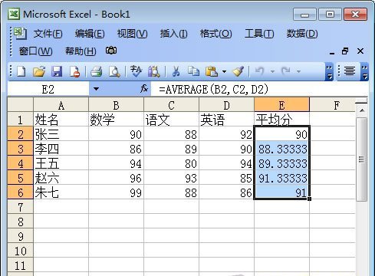
Task: Run the Spelling check icon
Action: pos(136,71)
